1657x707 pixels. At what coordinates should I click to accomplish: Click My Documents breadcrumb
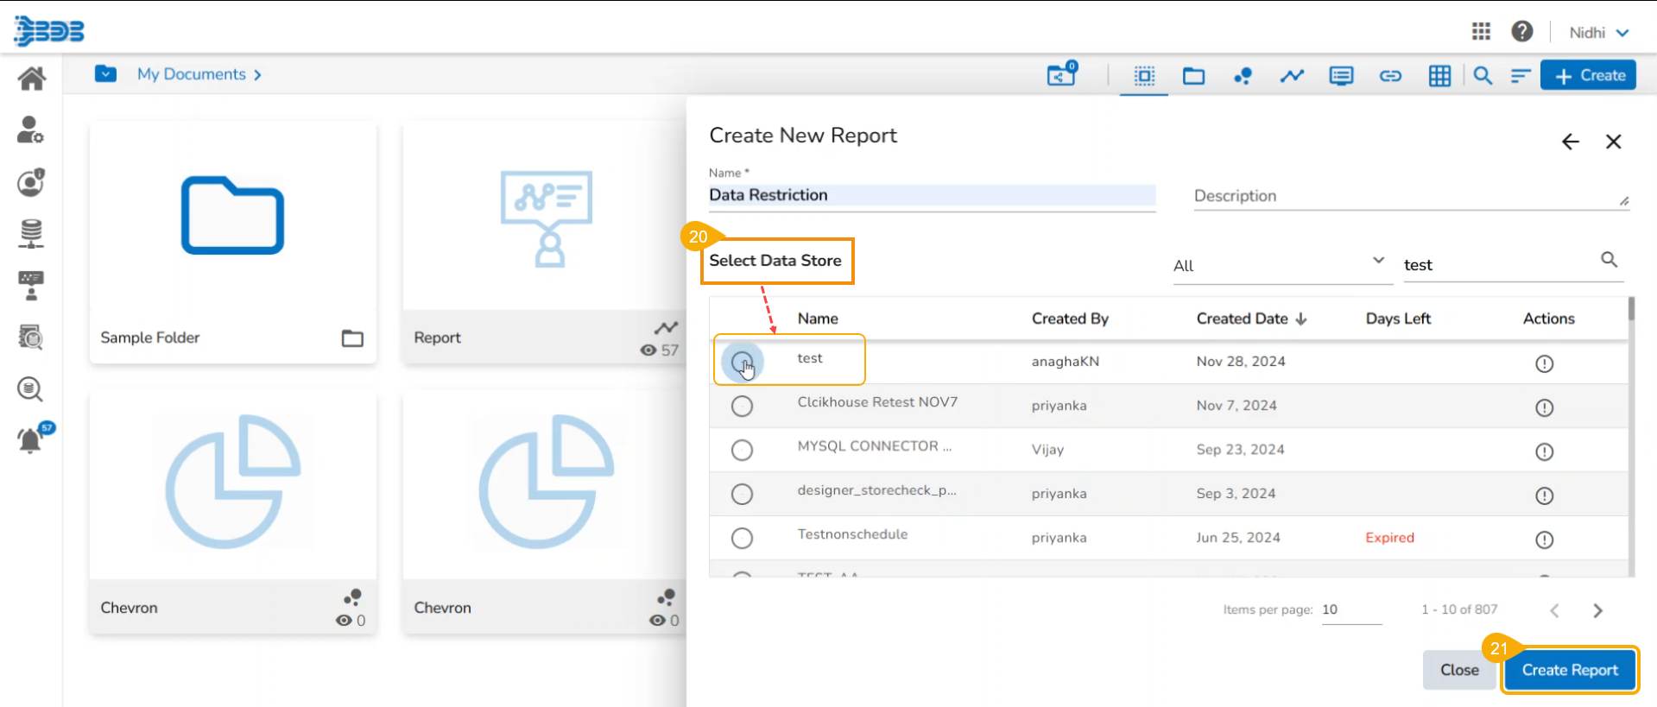pyautogui.click(x=192, y=74)
